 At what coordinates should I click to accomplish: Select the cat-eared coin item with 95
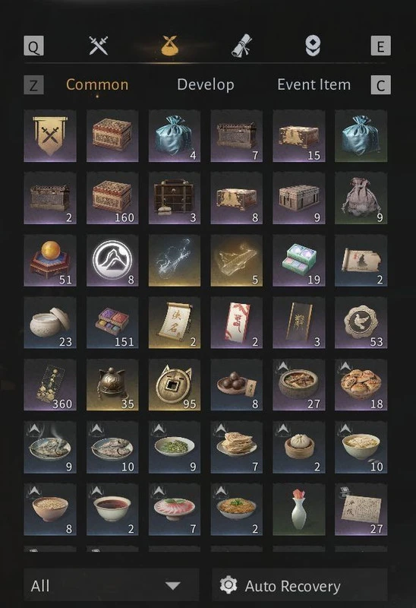pyautogui.click(x=175, y=385)
